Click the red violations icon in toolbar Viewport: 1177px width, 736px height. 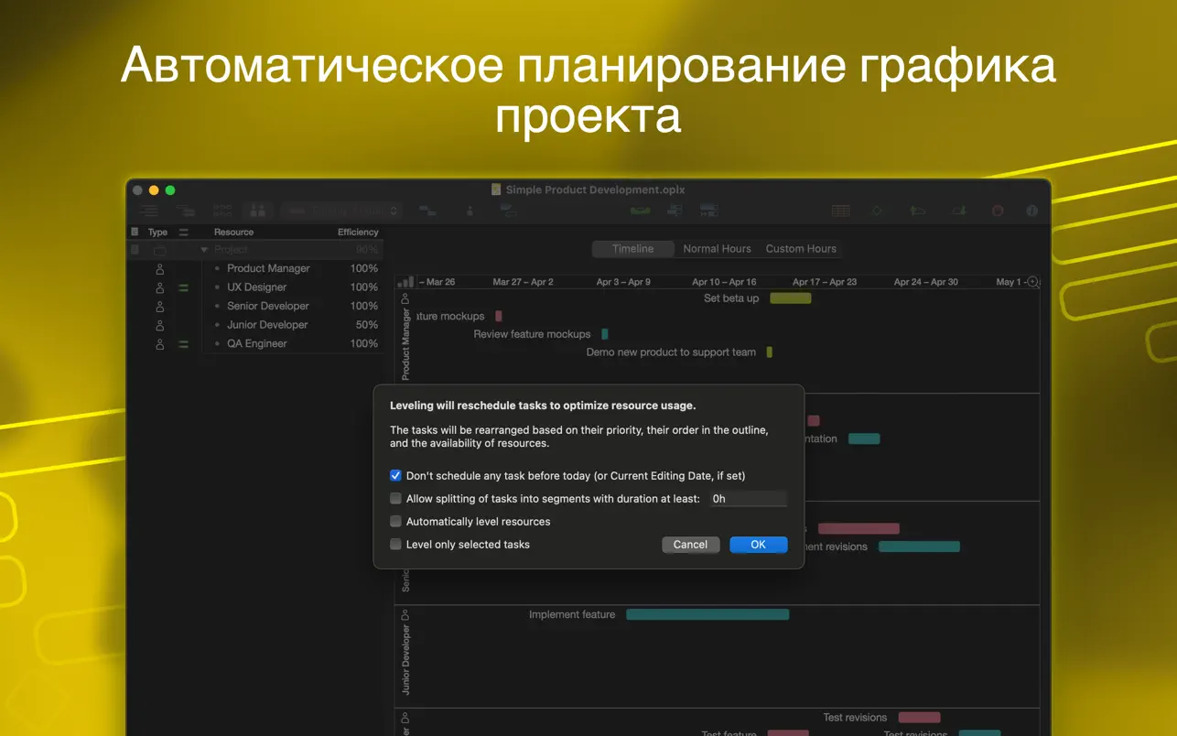[x=998, y=211]
